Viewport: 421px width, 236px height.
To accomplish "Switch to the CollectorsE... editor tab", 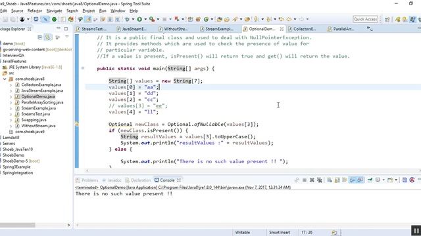I will coord(304,29).
